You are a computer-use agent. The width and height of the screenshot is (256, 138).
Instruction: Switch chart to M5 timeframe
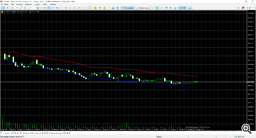click(x=49, y=8)
